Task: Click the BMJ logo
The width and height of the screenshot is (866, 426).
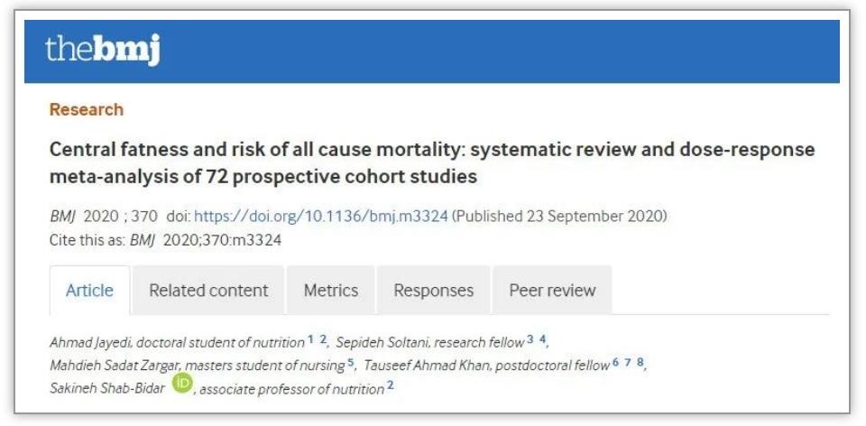Action: (102, 51)
